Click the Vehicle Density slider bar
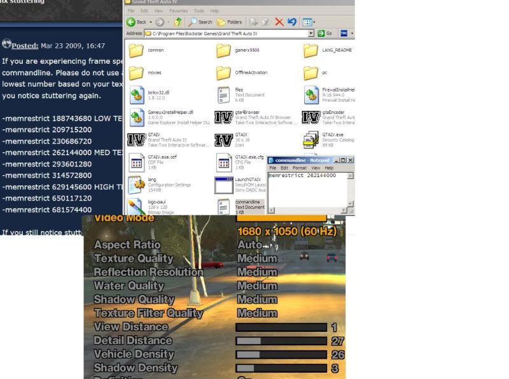 point(281,355)
